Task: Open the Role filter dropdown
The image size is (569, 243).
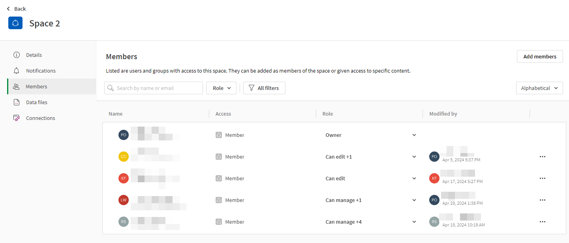Action: (x=221, y=88)
